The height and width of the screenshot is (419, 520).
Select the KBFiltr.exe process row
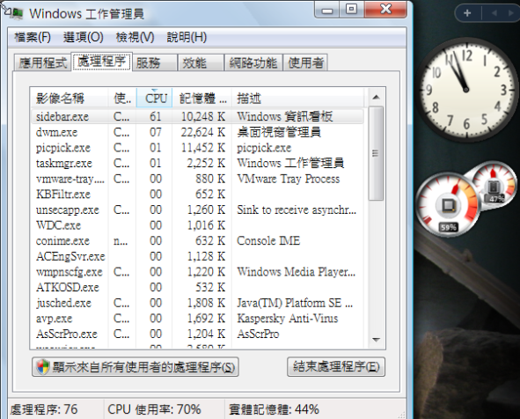[x=197, y=194]
